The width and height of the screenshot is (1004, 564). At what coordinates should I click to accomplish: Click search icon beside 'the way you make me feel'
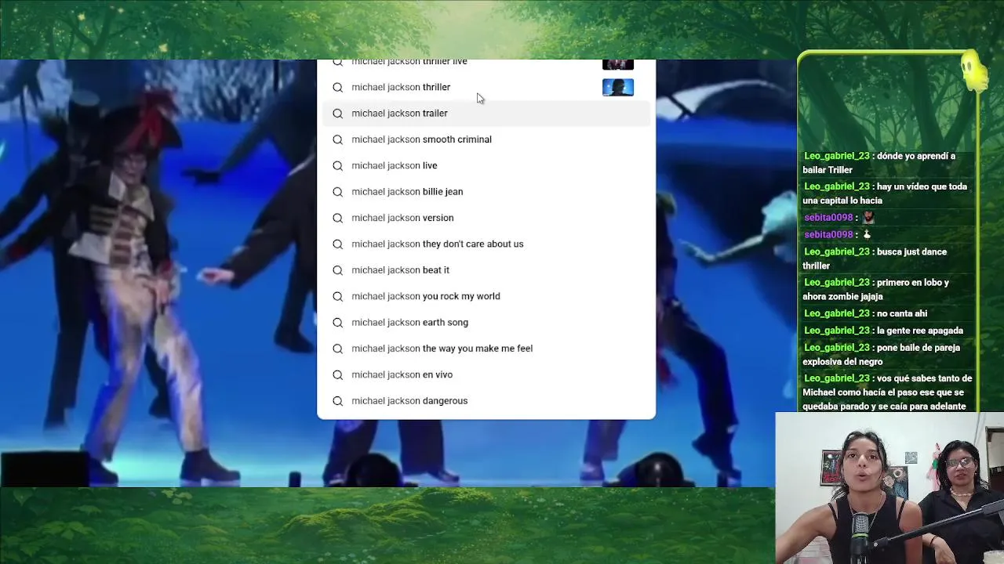(x=337, y=349)
